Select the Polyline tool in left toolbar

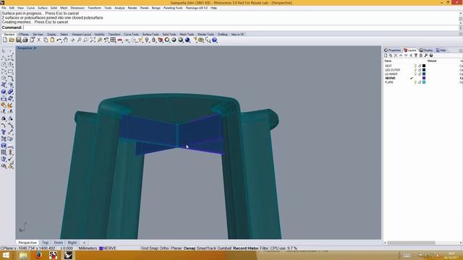point(4,58)
